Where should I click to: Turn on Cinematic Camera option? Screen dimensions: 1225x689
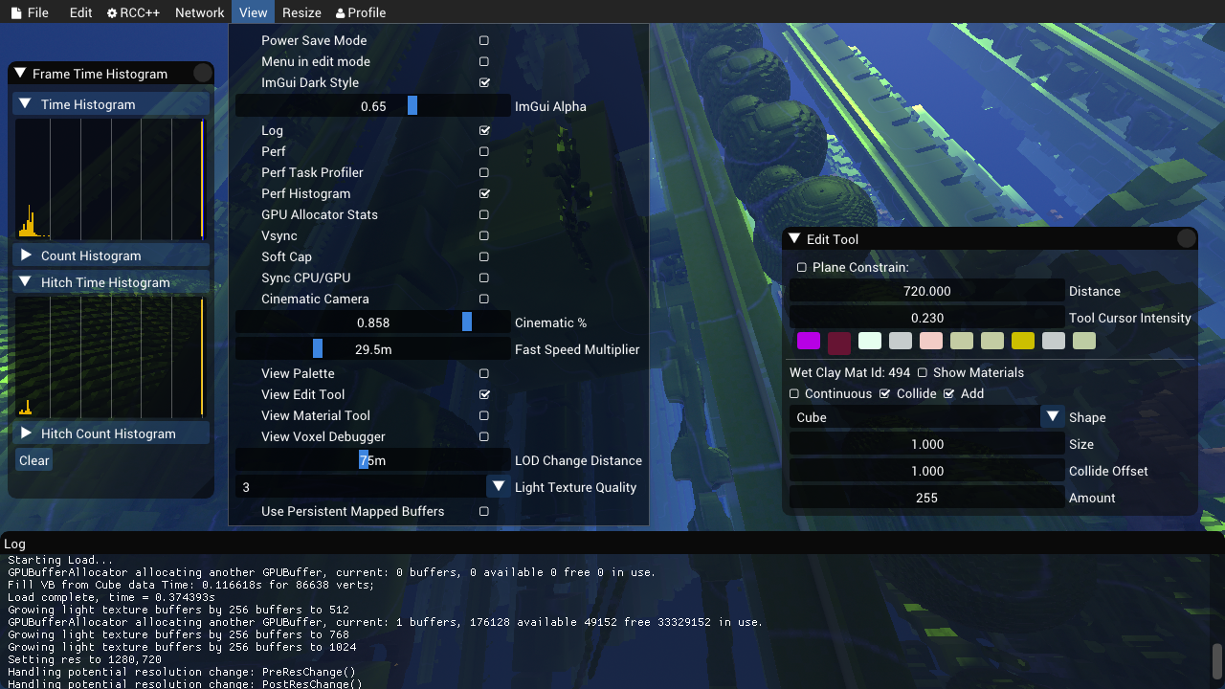point(484,300)
